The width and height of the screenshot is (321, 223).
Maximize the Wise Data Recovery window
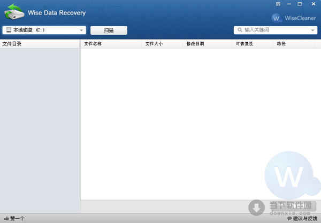[x=300, y=4]
